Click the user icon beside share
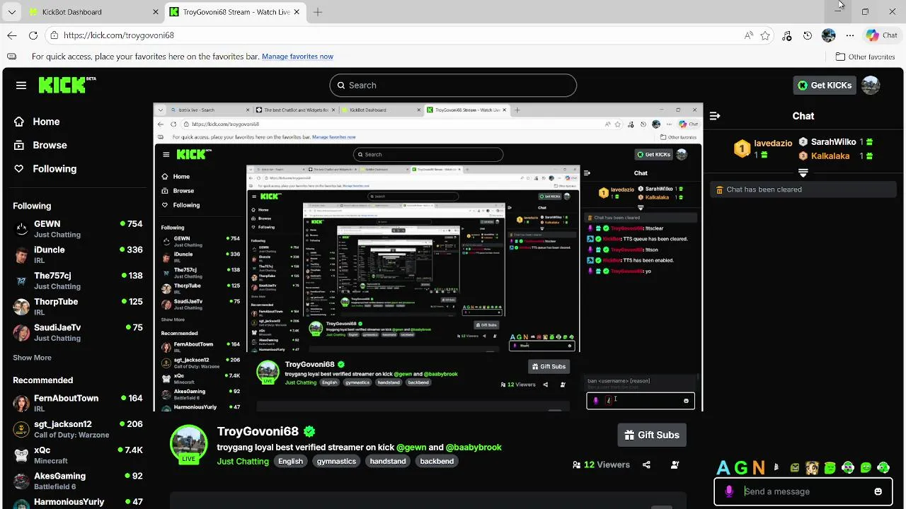 pos(675,464)
